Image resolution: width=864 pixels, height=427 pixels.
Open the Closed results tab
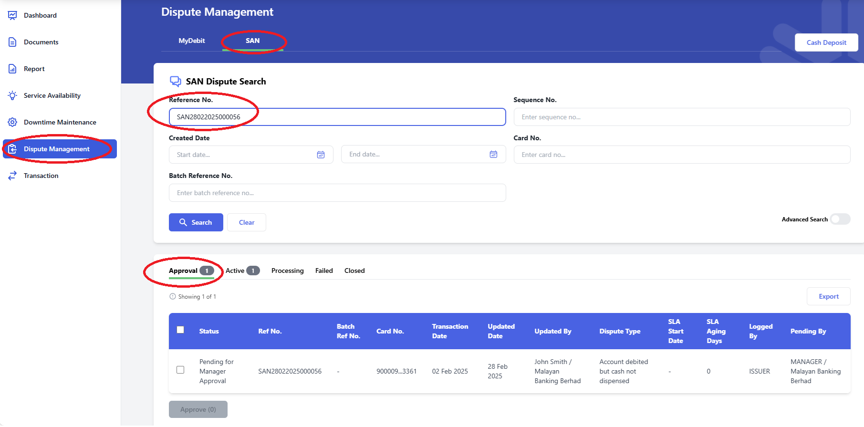click(354, 271)
